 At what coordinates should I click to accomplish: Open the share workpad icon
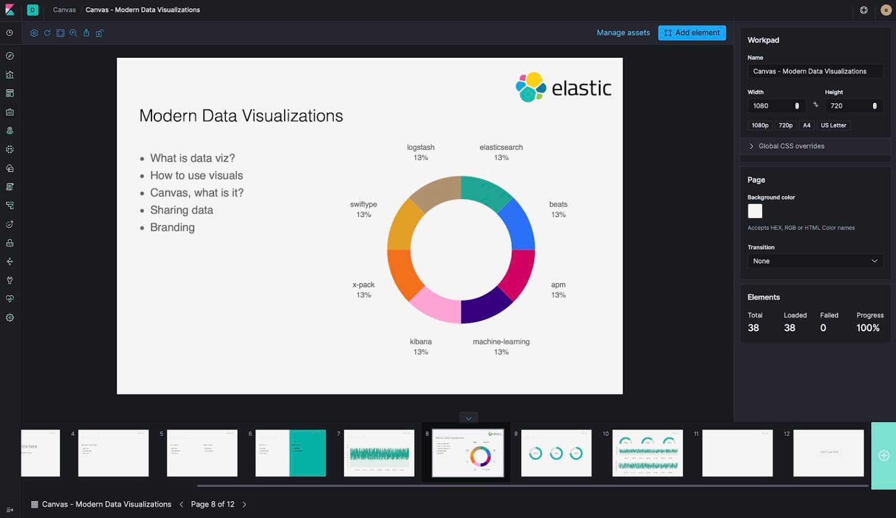pyautogui.click(x=86, y=33)
